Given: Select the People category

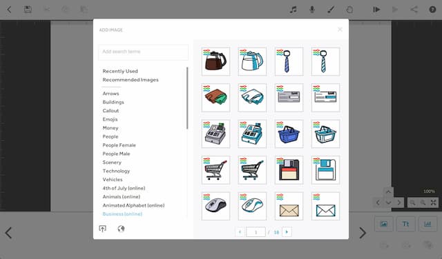Looking at the screenshot, I should point(110,136).
